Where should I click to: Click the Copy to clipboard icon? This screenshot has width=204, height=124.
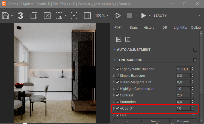pos(34,16)
